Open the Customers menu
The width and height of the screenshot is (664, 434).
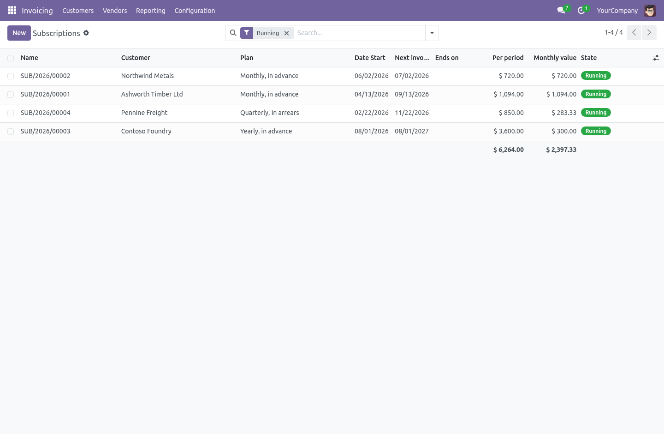pyautogui.click(x=78, y=10)
